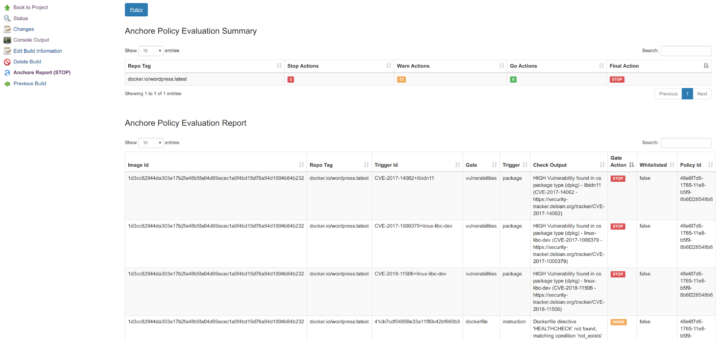Click 'Showing 1 to 1 of 1 entries' text
Image resolution: width=716 pixels, height=340 pixels.
coord(153,93)
